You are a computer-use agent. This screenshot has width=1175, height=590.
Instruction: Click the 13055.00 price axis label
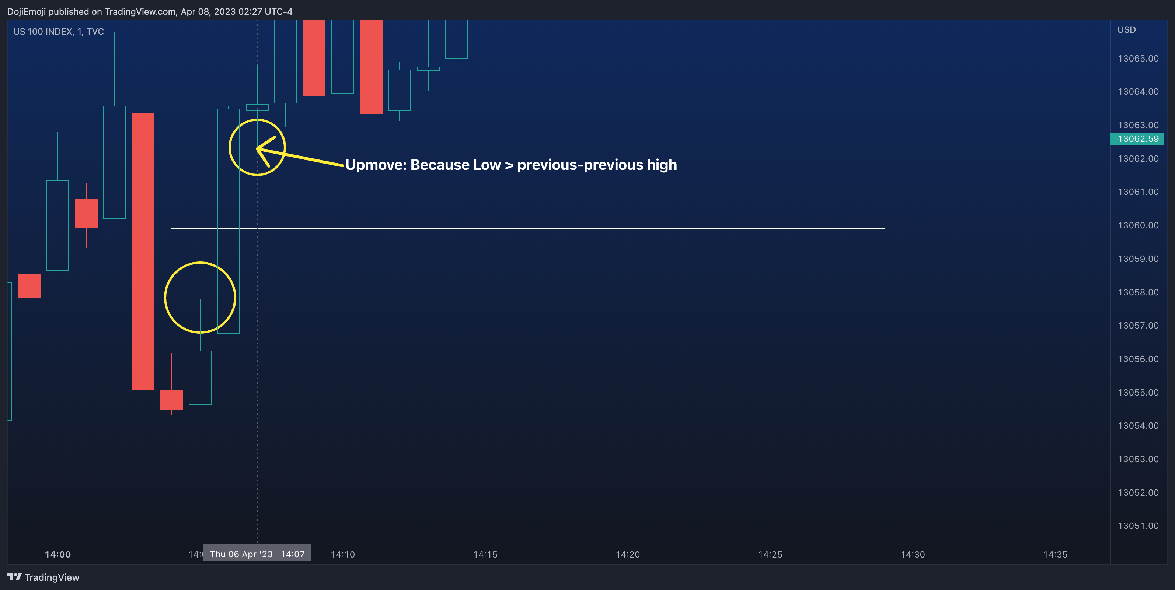1138,393
